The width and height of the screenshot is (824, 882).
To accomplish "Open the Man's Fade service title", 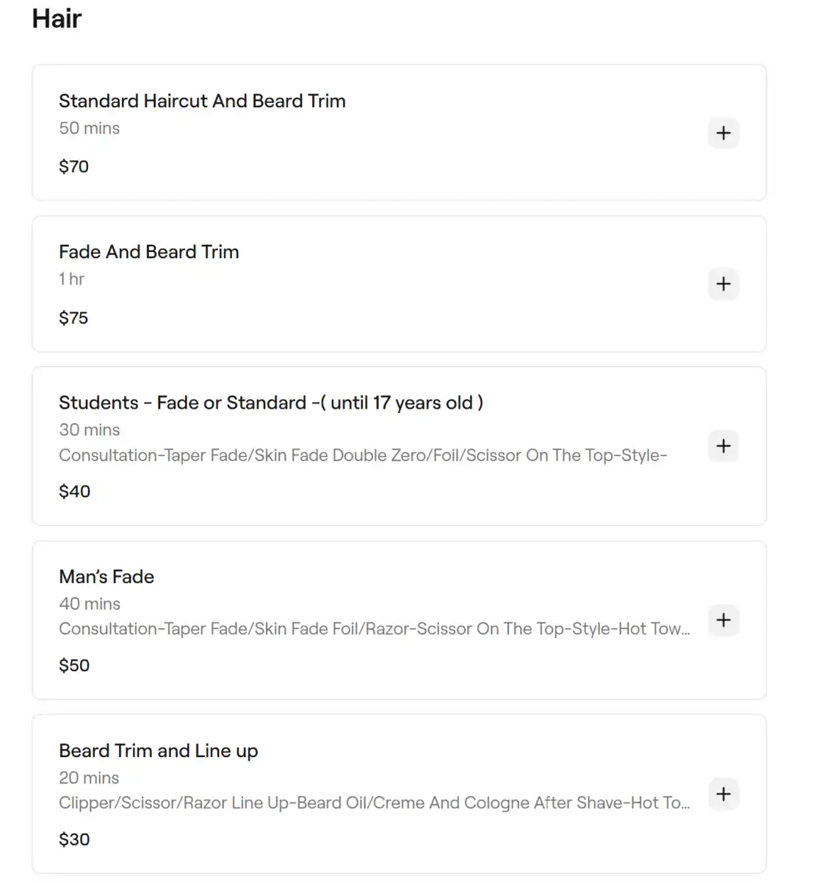I will [106, 577].
